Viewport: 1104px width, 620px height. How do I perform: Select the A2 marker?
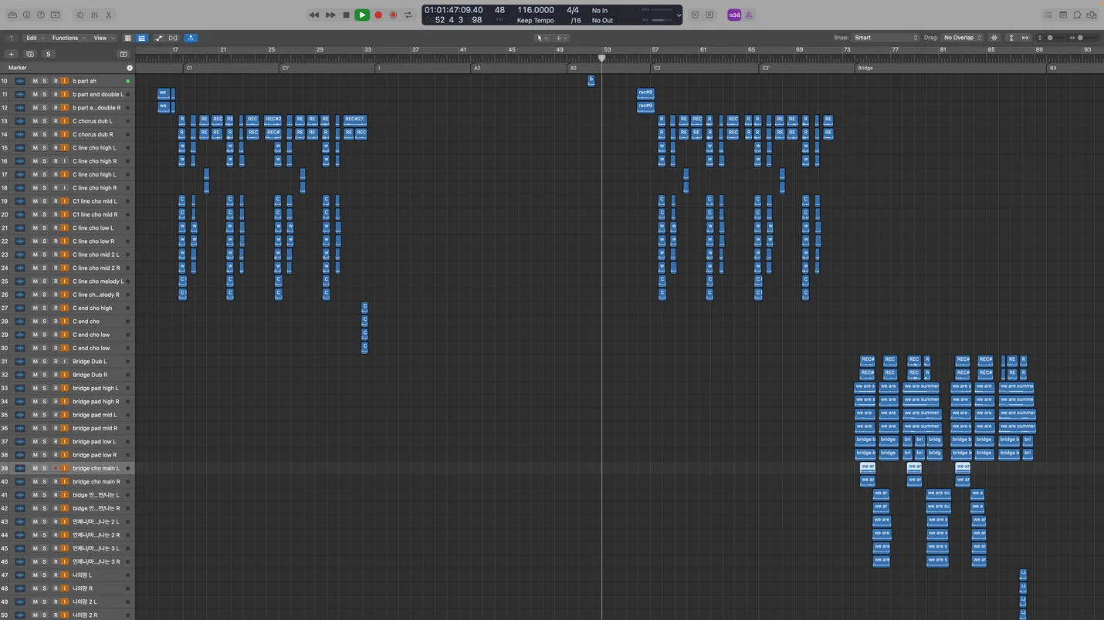[518, 68]
